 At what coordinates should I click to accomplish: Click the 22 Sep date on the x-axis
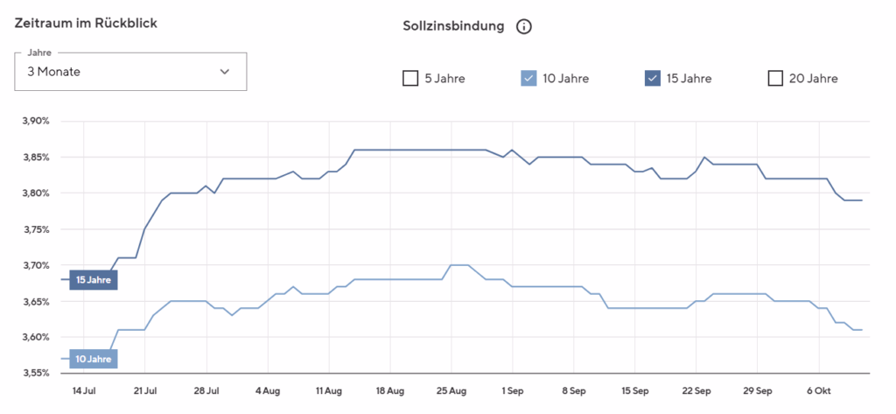click(696, 389)
